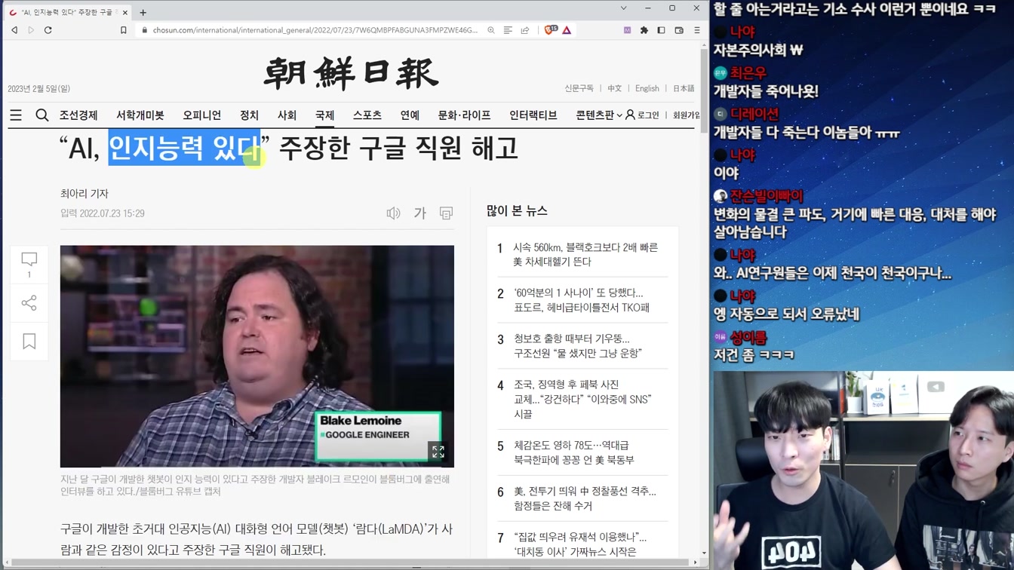Image resolution: width=1014 pixels, height=570 pixels.
Task: Adjust font size with 가 icon
Action: point(420,213)
